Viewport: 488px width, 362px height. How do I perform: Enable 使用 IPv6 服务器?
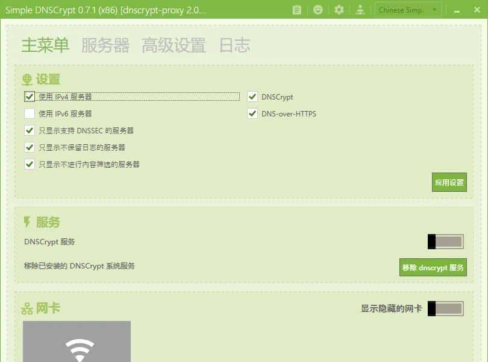click(x=29, y=113)
